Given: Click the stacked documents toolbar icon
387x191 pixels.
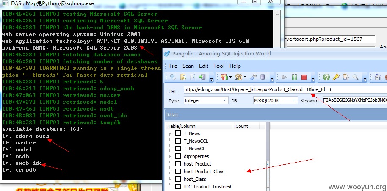Looking at the screenshot, I should (183, 77).
